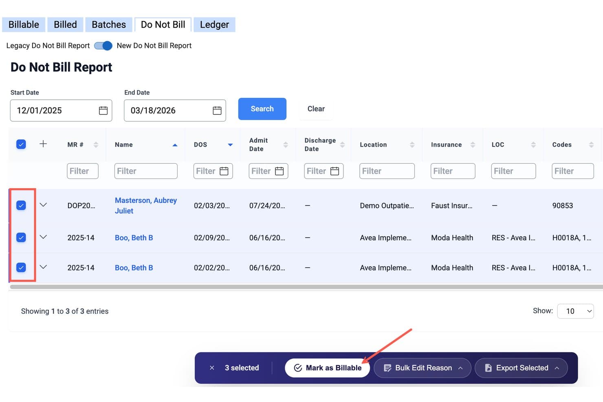This screenshot has height=402, width=603.
Task: Open Boo, Beth B link in 02/09 row
Action: [134, 238]
